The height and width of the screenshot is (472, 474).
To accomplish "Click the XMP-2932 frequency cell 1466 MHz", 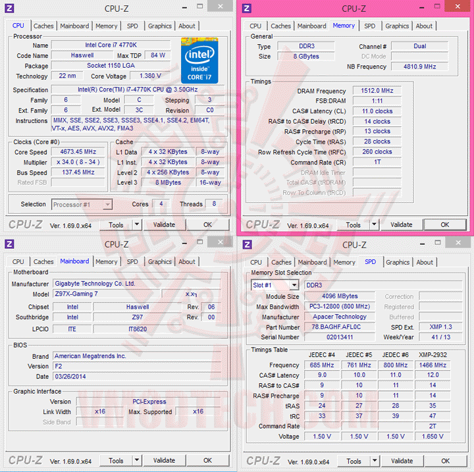I will click(433, 365).
